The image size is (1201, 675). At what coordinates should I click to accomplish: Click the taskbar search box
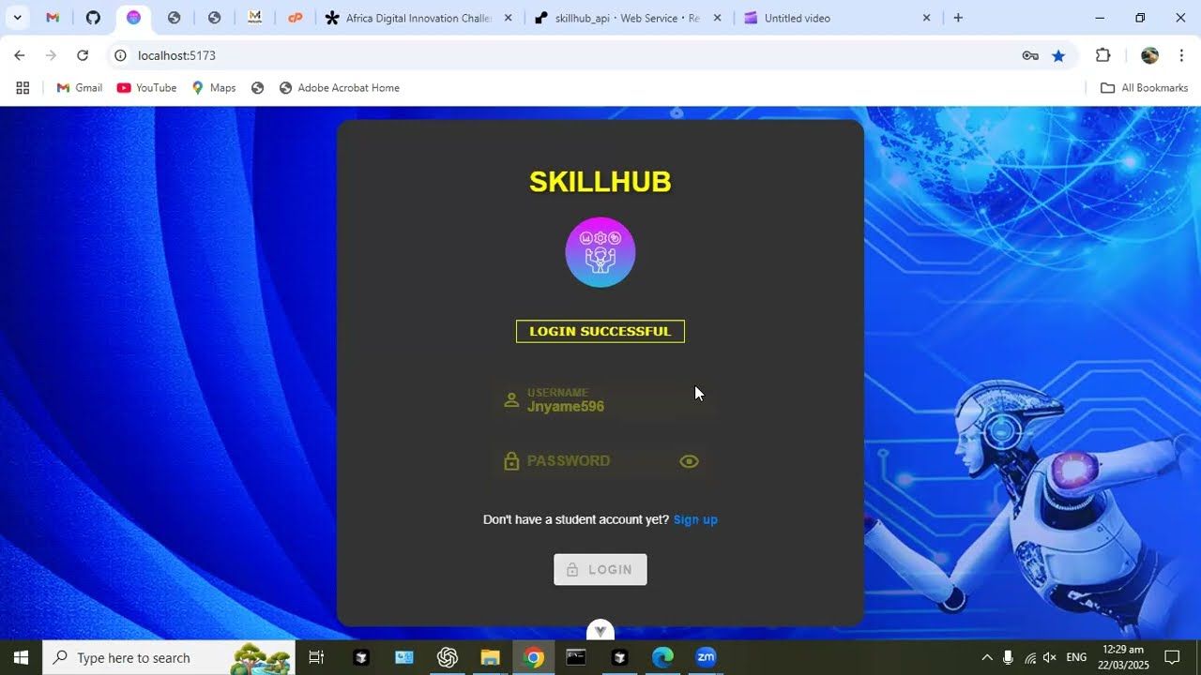coord(169,657)
